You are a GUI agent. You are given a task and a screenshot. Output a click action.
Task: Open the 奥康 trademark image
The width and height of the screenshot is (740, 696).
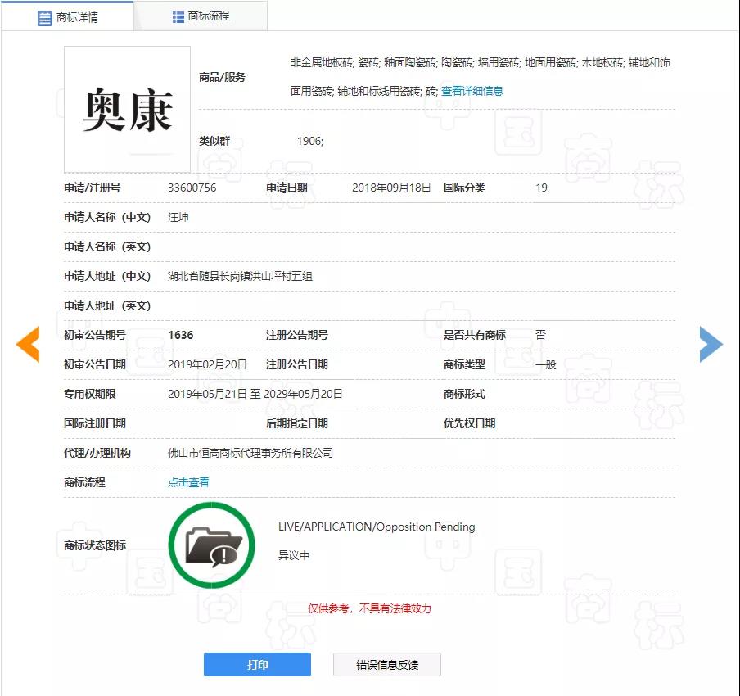(127, 110)
